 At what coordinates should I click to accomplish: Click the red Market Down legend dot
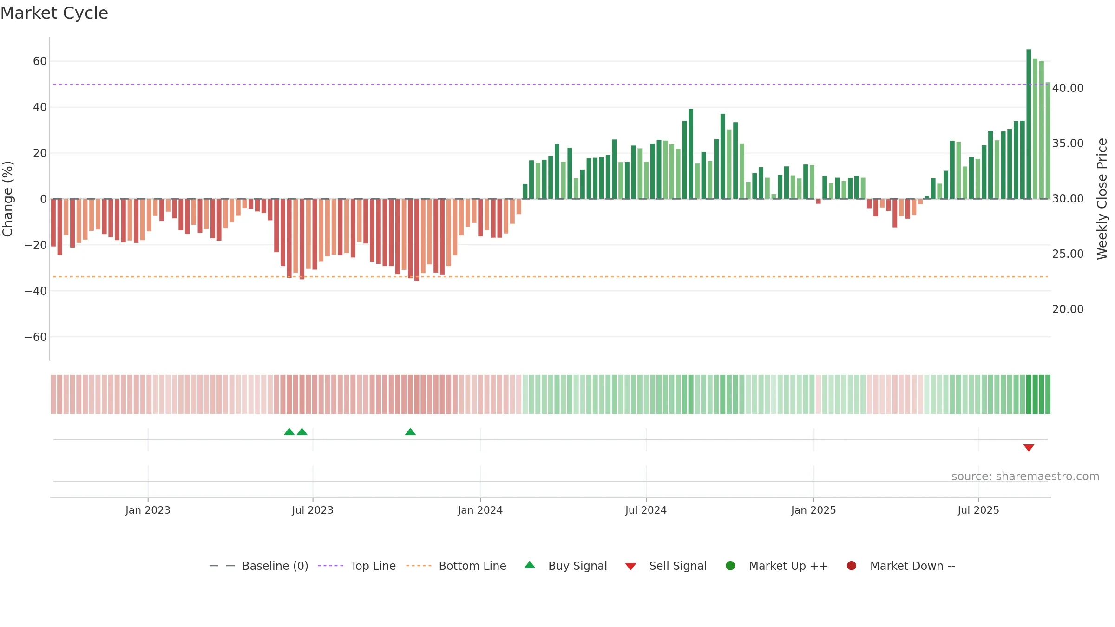click(x=852, y=566)
